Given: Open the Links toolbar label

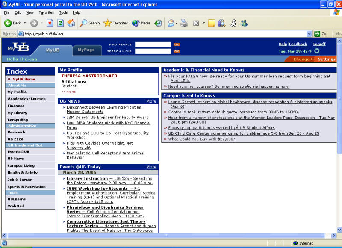Looking at the screenshot, I should [337, 34].
